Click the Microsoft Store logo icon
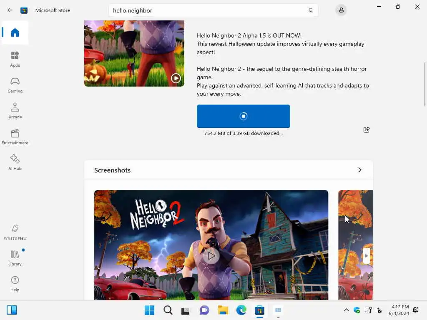The height and width of the screenshot is (320, 427). click(24, 10)
